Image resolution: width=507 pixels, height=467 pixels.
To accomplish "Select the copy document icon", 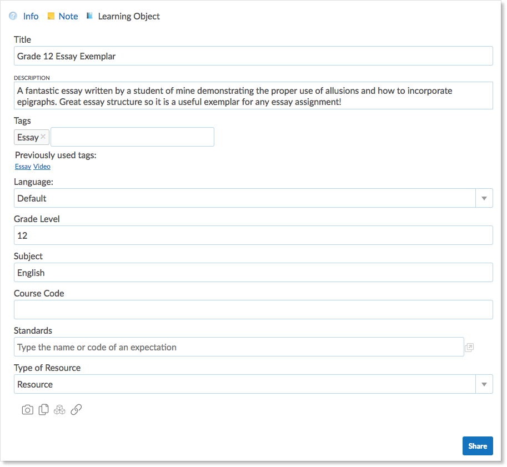I will click(x=43, y=409).
